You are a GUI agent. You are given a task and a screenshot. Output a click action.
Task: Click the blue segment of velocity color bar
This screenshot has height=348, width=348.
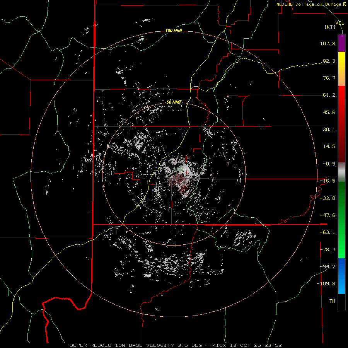coord(341,276)
